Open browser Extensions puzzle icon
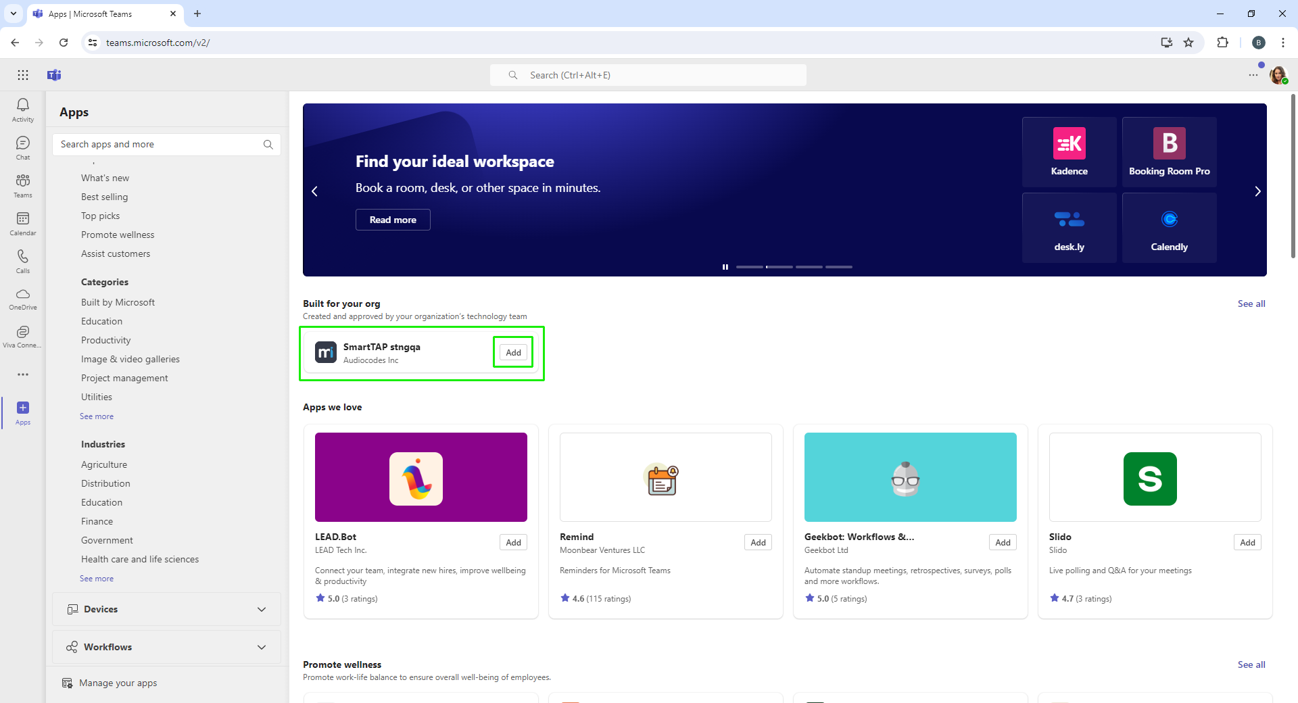1298x703 pixels. click(1222, 43)
